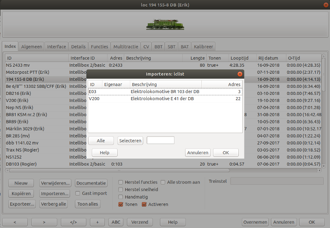Open the Multitractie tab
Screen dimensions: 330x228
click(x=126, y=47)
